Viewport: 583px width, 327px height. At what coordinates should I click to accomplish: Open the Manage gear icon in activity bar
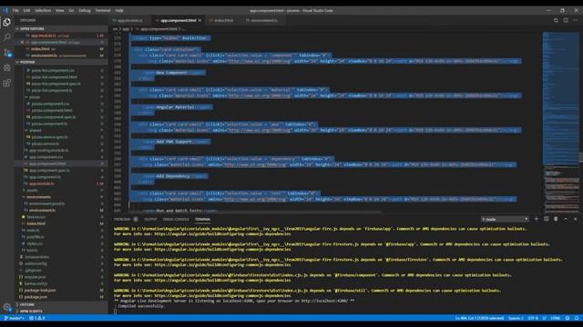click(x=6, y=307)
